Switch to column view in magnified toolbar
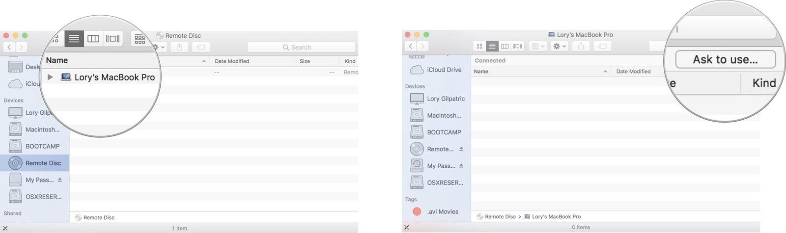The height and width of the screenshot is (233, 786). [x=93, y=39]
